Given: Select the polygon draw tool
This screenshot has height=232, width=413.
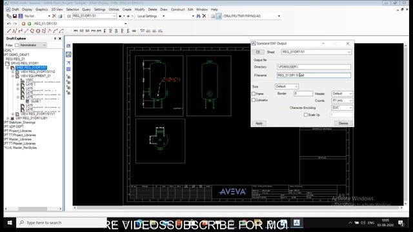Looking at the screenshot, I should (32, 31).
